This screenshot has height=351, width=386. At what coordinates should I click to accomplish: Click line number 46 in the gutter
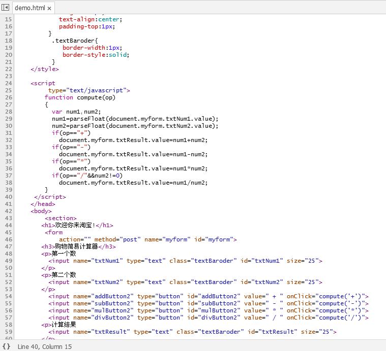[x=8, y=239]
